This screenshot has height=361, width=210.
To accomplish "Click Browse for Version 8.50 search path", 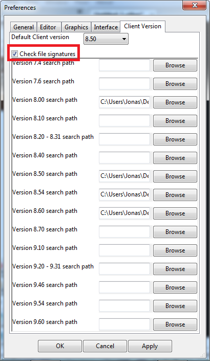I will [x=175, y=176].
